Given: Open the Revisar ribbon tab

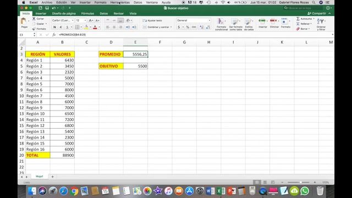Looking at the screenshot, I should click(x=119, y=13).
